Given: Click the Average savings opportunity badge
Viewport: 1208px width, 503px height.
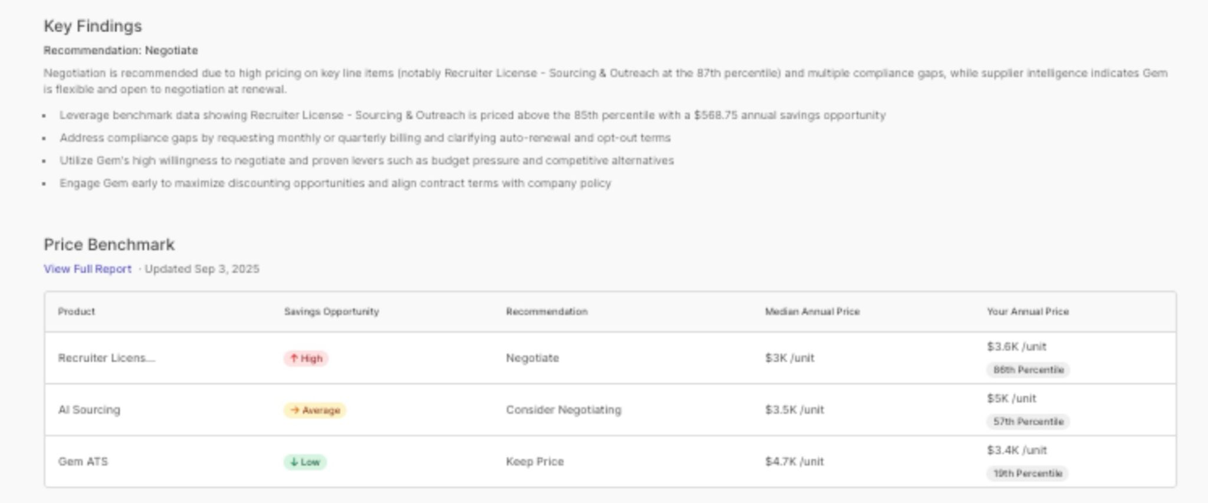Looking at the screenshot, I should coord(315,410).
